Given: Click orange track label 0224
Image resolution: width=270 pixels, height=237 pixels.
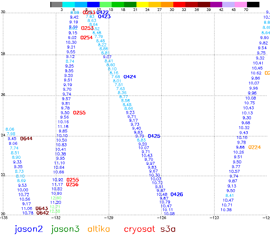Looking at the screenshot, I should pos(255,147).
